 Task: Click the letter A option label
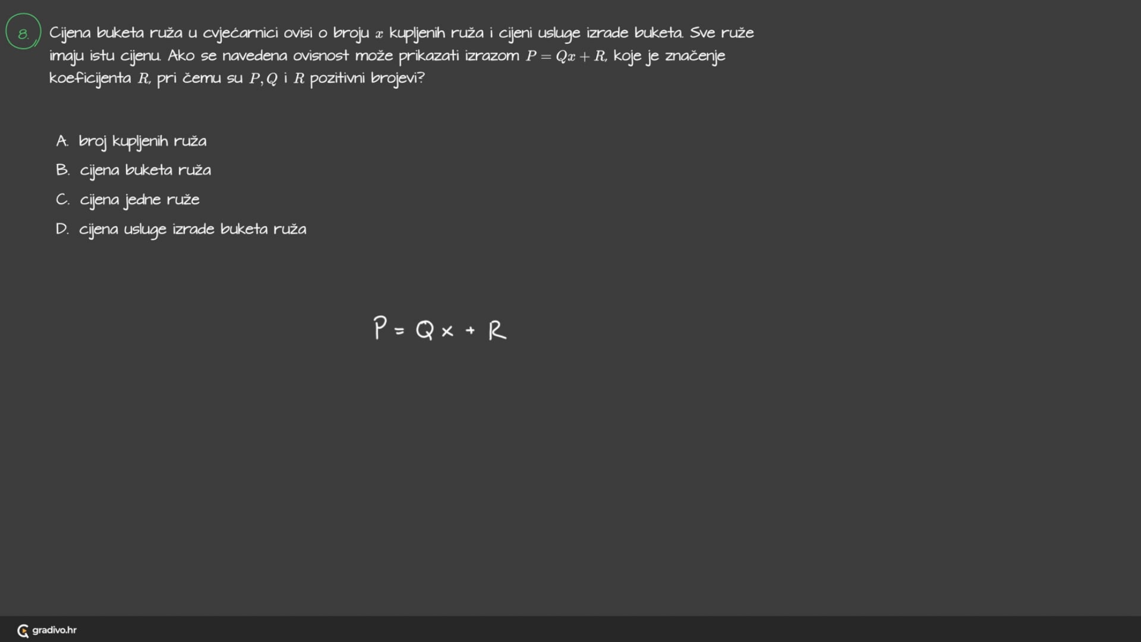(62, 141)
